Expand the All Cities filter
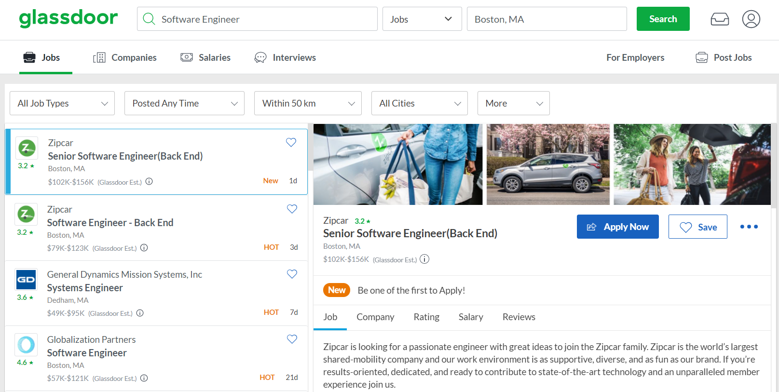The width and height of the screenshot is (779, 392). click(420, 103)
